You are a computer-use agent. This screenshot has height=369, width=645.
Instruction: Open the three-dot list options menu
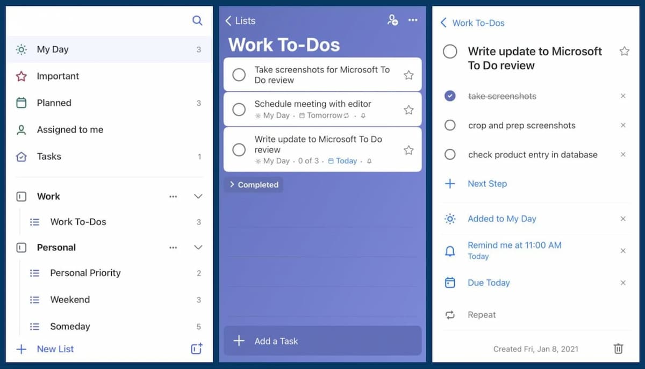(413, 20)
